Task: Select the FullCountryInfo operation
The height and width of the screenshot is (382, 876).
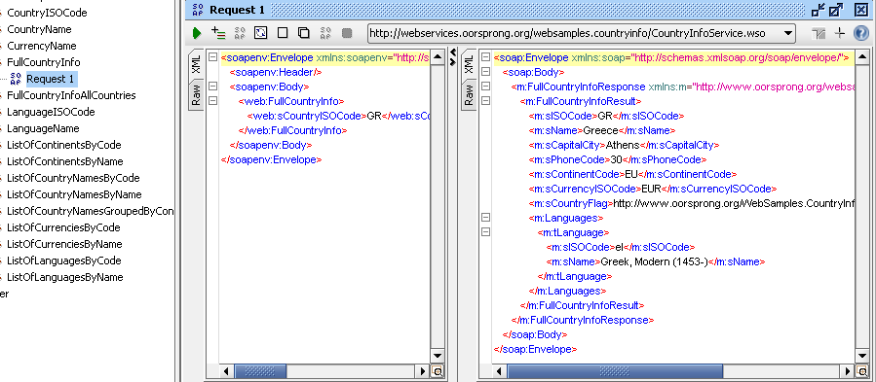Action: 44,62
